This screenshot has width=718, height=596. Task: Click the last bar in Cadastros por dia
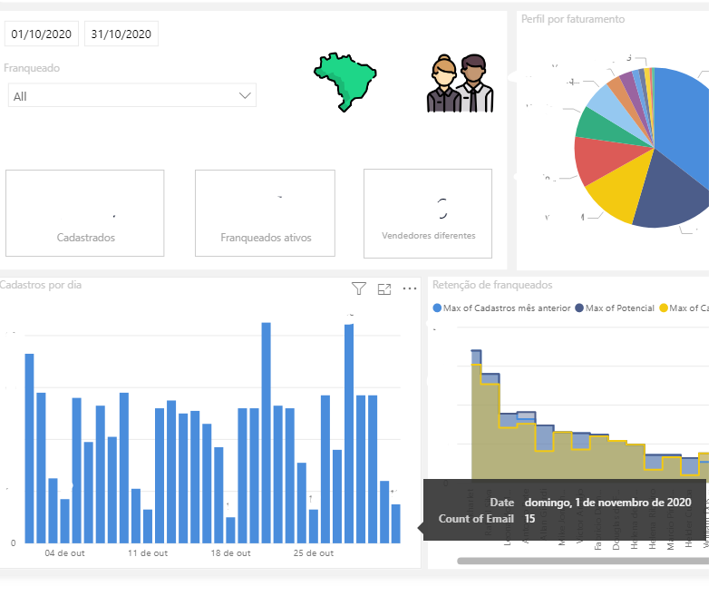(395, 523)
